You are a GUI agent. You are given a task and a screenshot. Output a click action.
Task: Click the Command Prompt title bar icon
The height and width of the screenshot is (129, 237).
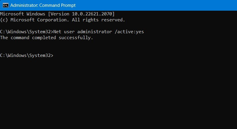click(5, 5)
